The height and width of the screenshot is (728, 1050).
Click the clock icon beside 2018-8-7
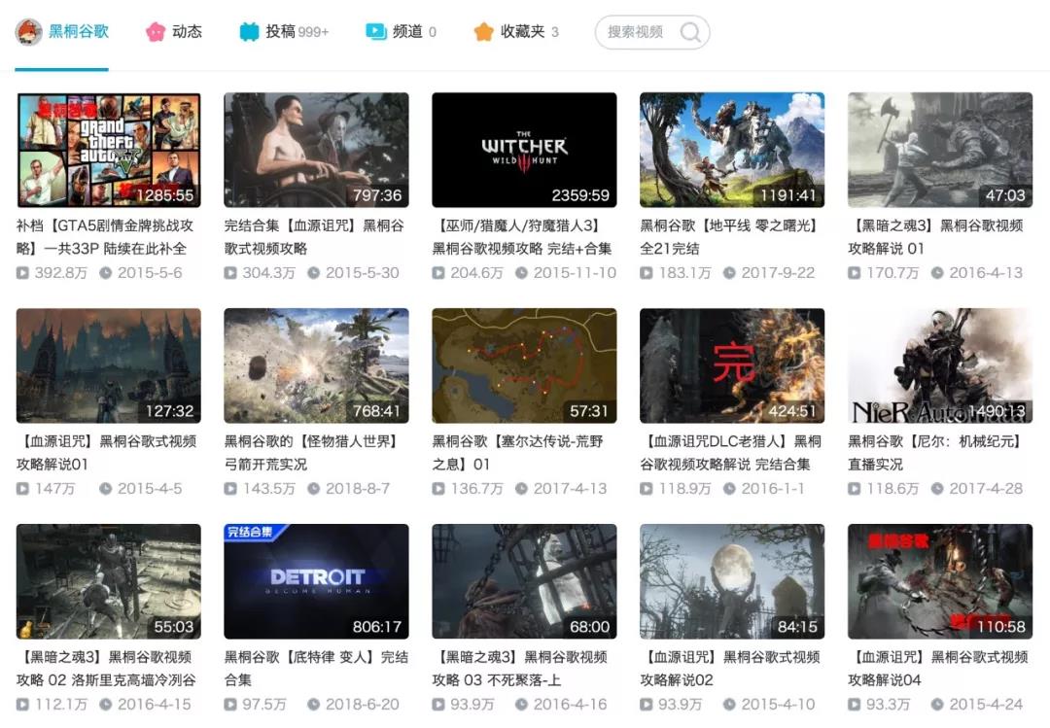(x=313, y=488)
